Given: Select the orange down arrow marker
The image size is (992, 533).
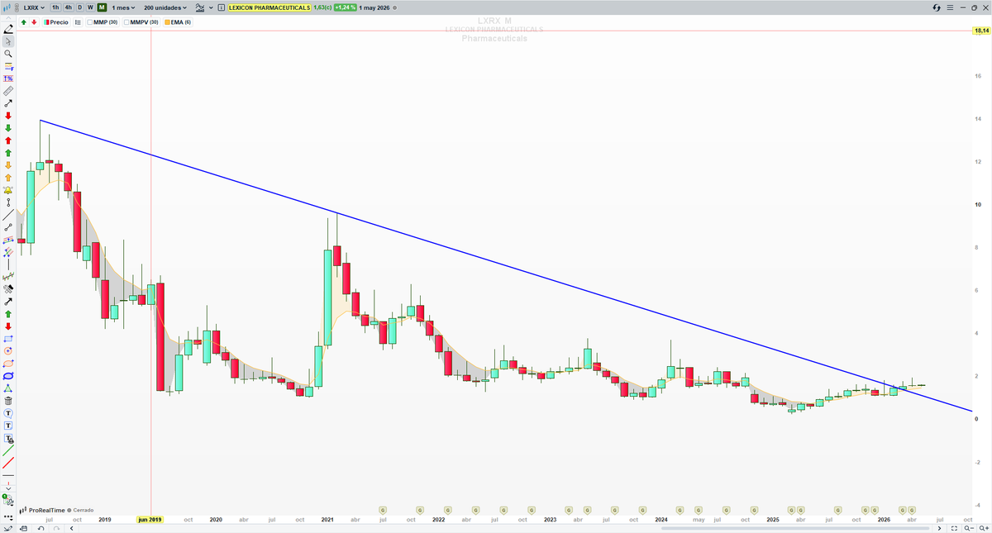Looking at the screenshot, I should 8,165.
